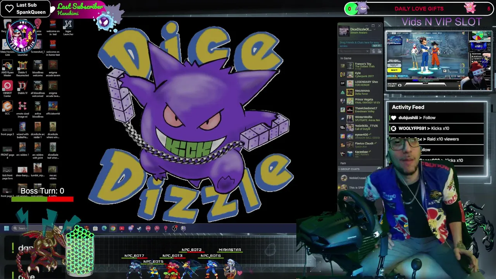Screen dimensions: 496x279
Task: Select friend eyese400 in Steam list
Action: point(360,136)
